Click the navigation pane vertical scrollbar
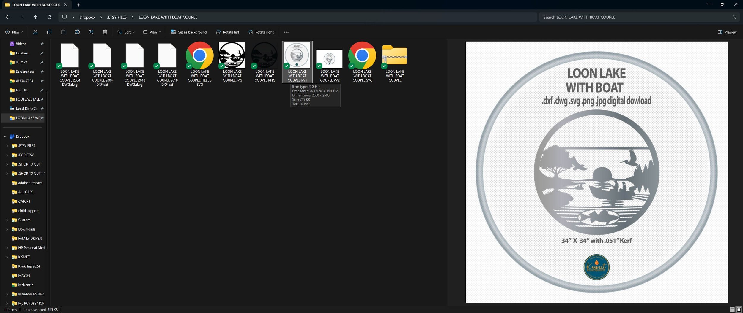 (47, 170)
